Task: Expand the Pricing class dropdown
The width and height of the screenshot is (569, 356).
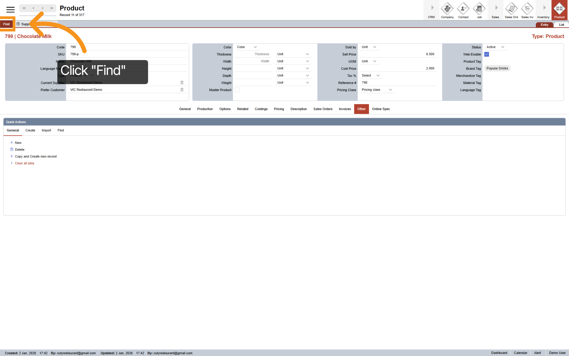Action: tap(377, 90)
